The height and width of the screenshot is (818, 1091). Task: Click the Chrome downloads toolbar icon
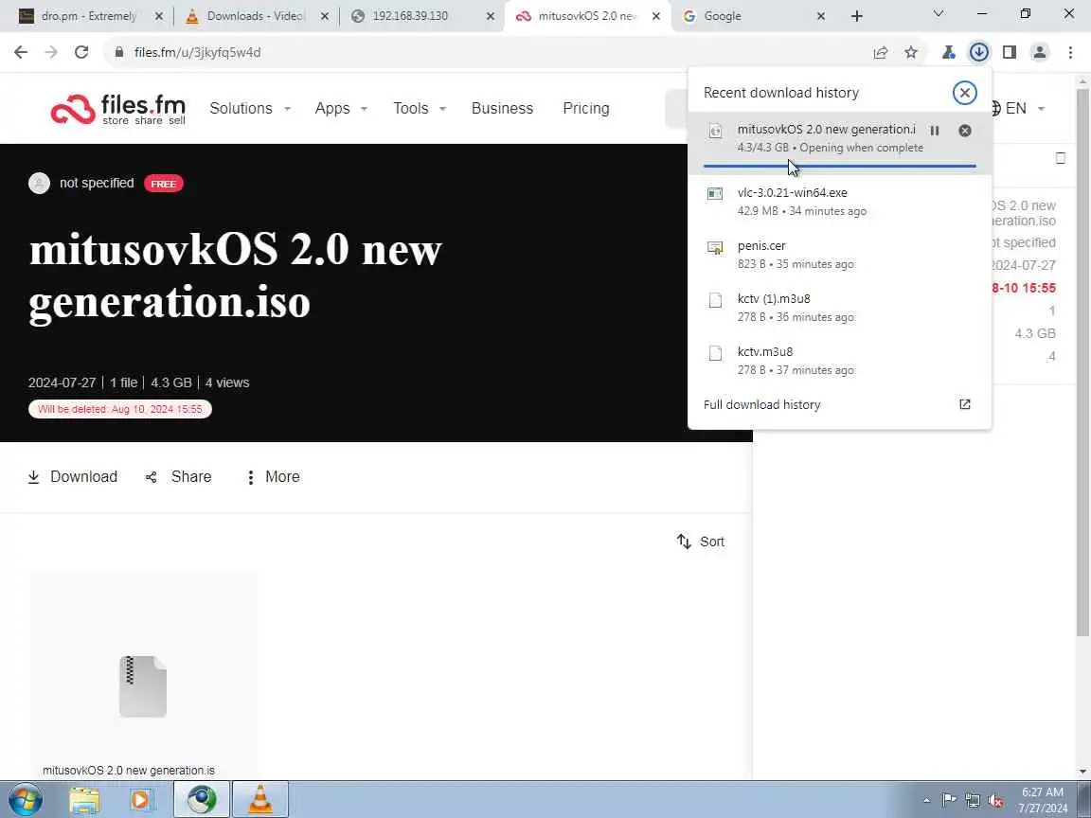(979, 52)
